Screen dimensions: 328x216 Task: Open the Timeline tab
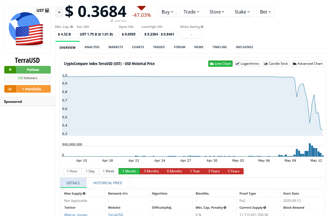(220, 47)
